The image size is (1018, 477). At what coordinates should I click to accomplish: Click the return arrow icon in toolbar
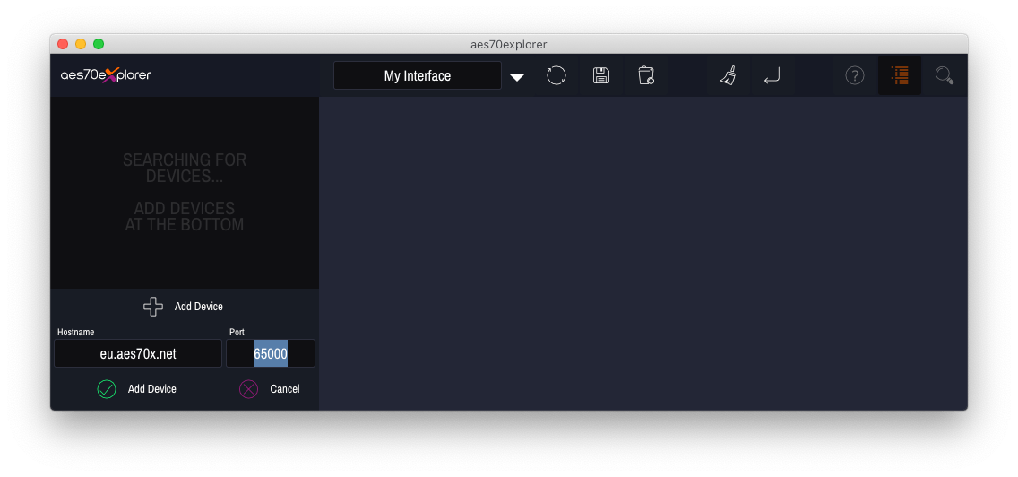tap(772, 77)
